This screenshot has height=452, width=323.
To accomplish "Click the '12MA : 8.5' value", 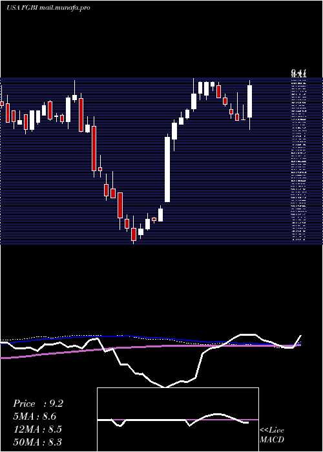I will click(x=37, y=429).
